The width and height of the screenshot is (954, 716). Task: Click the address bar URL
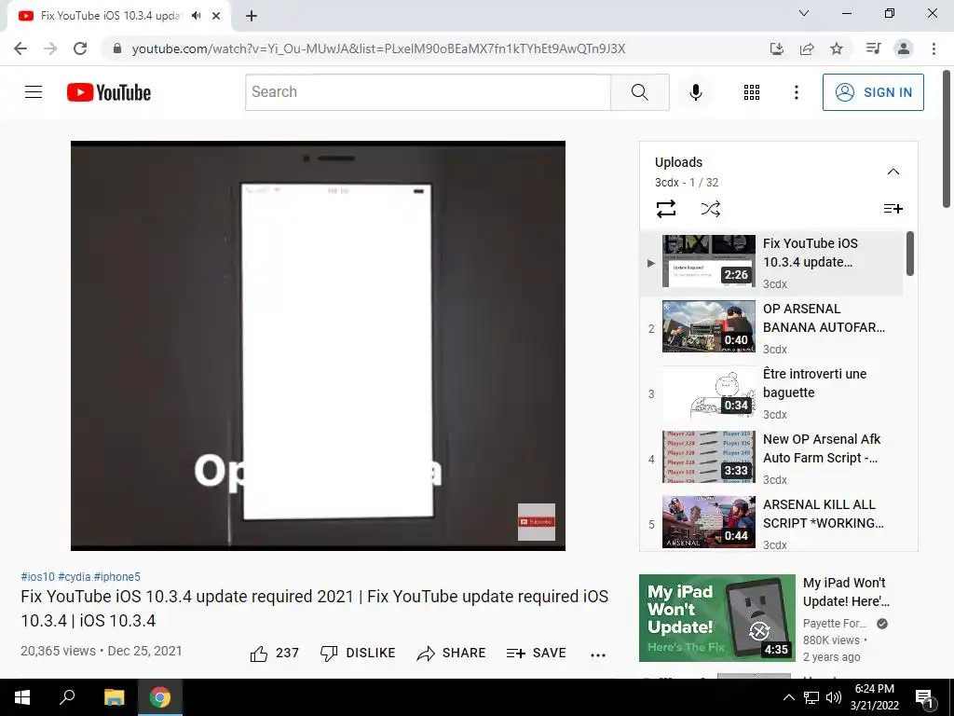pos(378,48)
